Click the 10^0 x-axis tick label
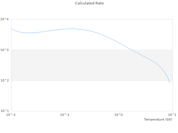 (119, 115)
